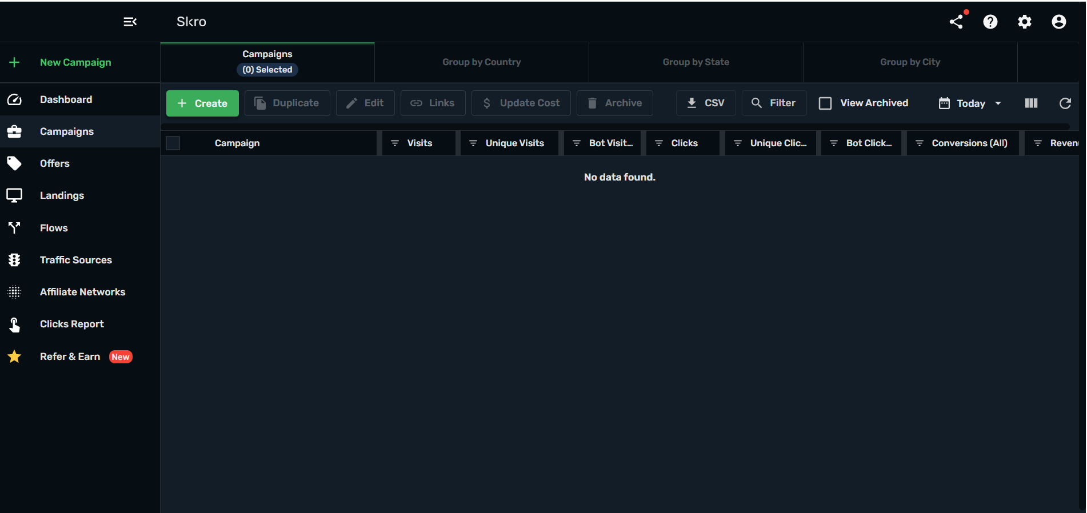Click the horizontal scrollbar above the table

click(x=615, y=126)
